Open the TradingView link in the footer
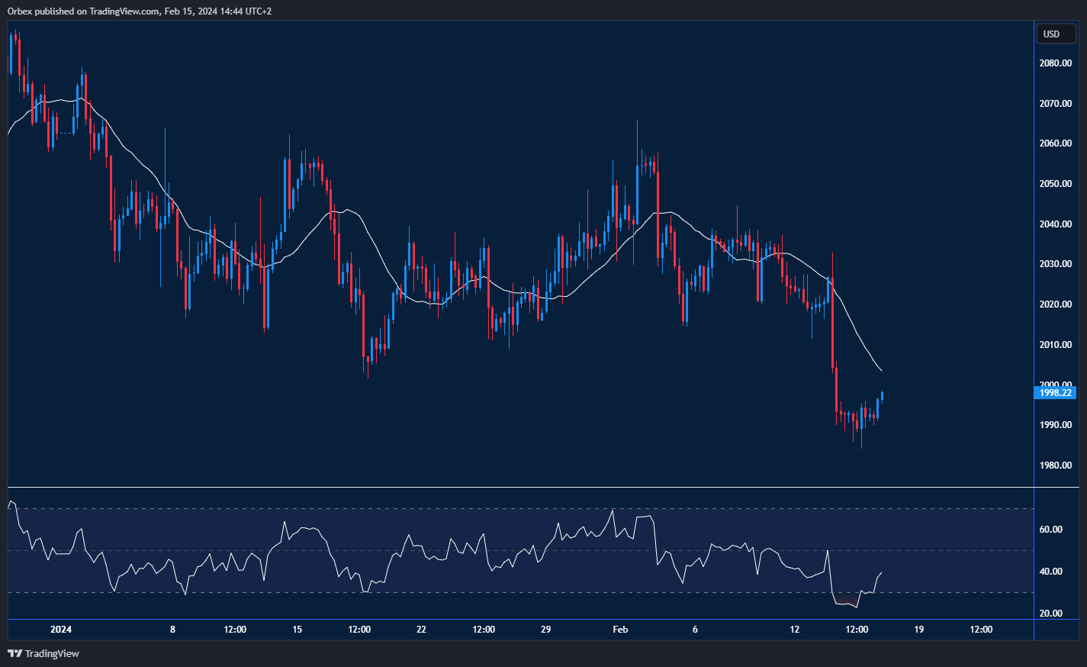The height and width of the screenshot is (667, 1087). pos(51,653)
